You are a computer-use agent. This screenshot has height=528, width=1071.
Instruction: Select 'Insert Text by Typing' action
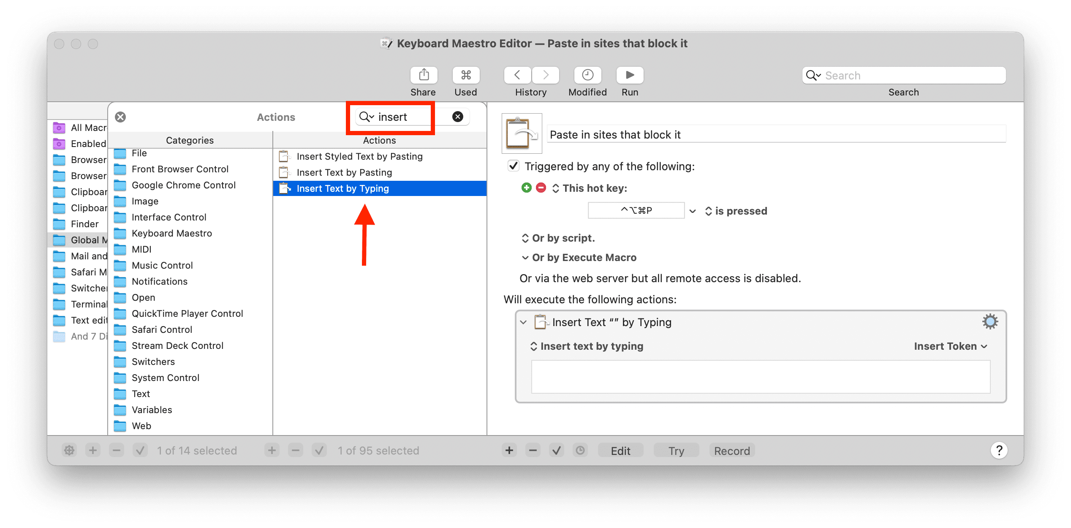click(x=380, y=188)
